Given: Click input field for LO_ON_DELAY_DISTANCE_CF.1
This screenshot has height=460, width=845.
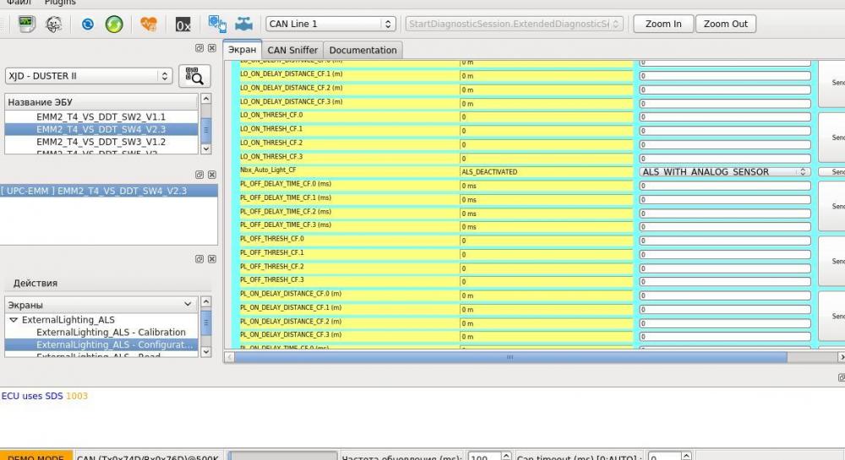Looking at the screenshot, I should click(725, 76).
